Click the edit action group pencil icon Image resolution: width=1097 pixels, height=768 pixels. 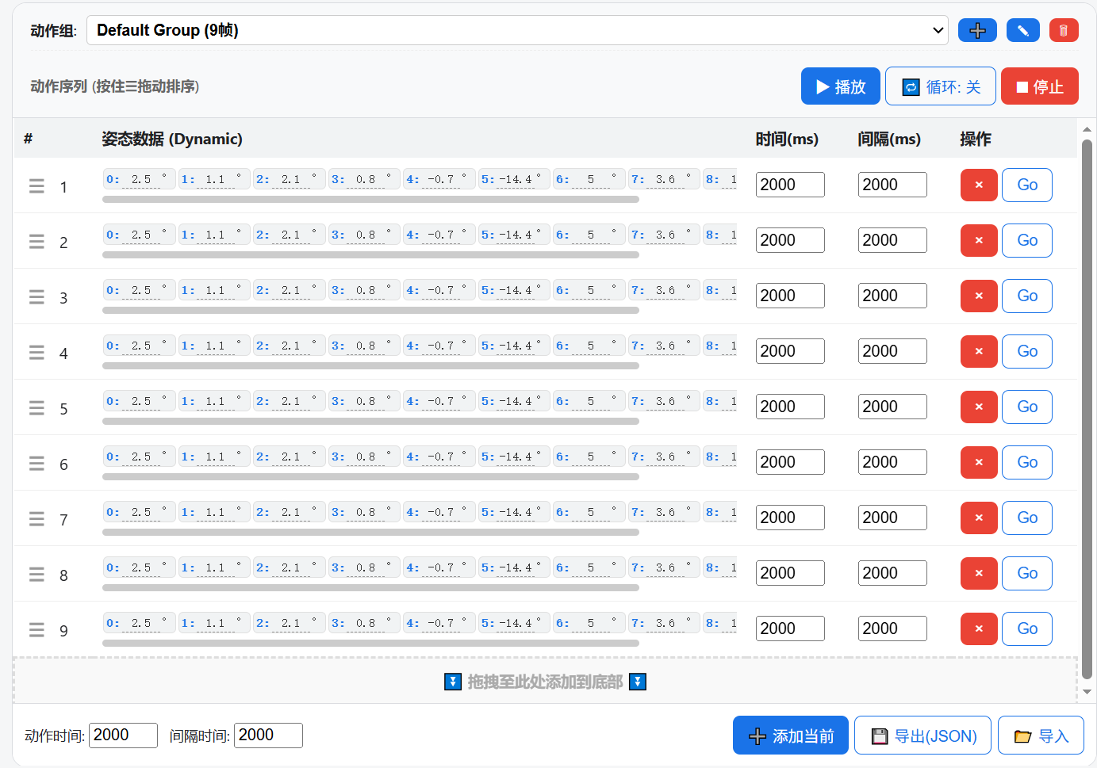pos(1022,31)
